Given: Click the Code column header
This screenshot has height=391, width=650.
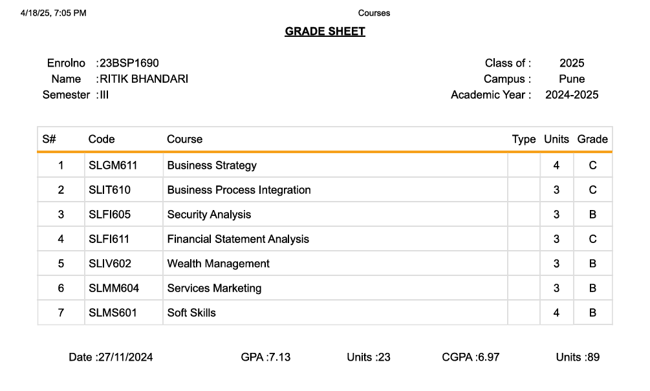Looking at the screenshot, I should click(x=102, y=139).
